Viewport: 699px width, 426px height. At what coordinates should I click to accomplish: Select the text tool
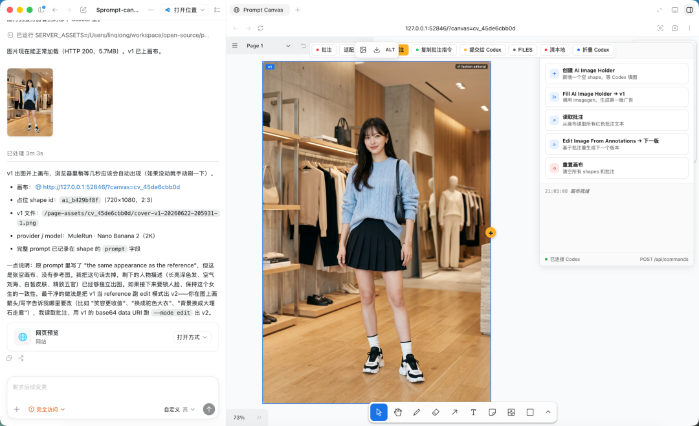coord(473,412)
